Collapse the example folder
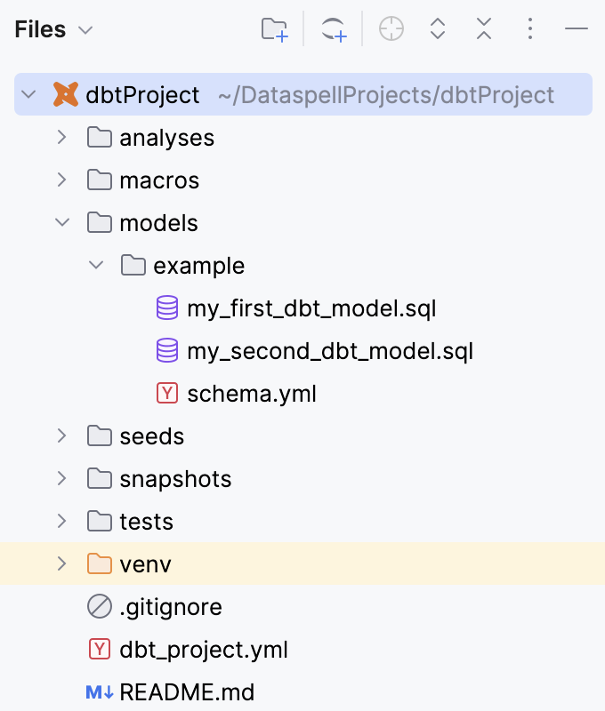The image size is (605, 711). point(95,265)
